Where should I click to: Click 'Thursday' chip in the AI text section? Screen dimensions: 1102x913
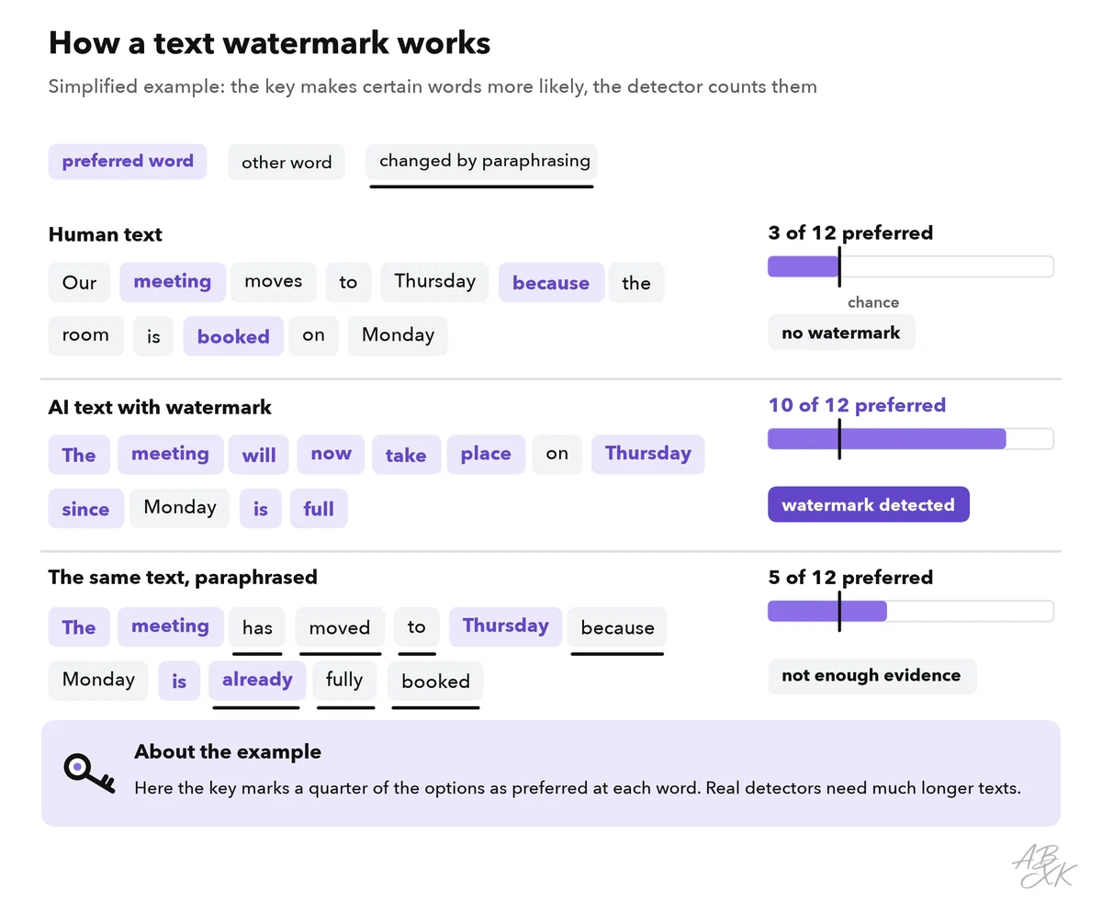click(648, 454)
